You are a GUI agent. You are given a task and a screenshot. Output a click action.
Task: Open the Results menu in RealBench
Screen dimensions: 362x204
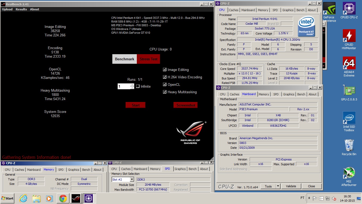[21, 9]
